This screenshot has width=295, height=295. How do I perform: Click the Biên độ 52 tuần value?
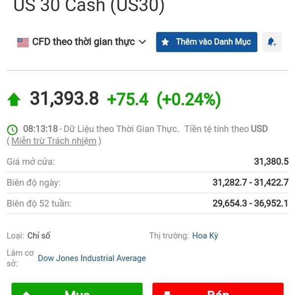(250, 204)
